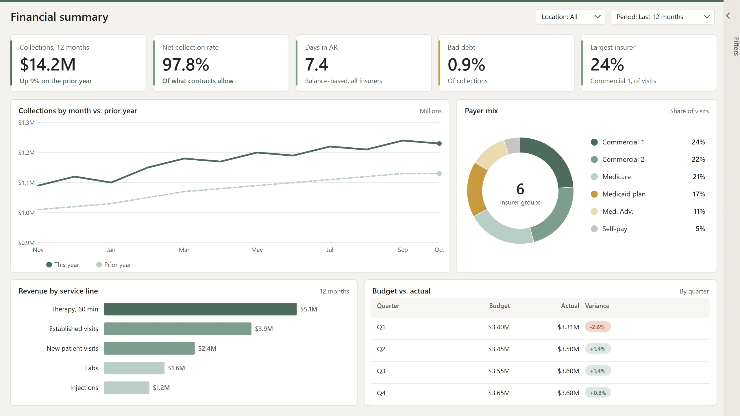The width and height of the screenshot is (740, 416).
Task: Click the 6 insurer groups donut center
Action: coord(520,194)
